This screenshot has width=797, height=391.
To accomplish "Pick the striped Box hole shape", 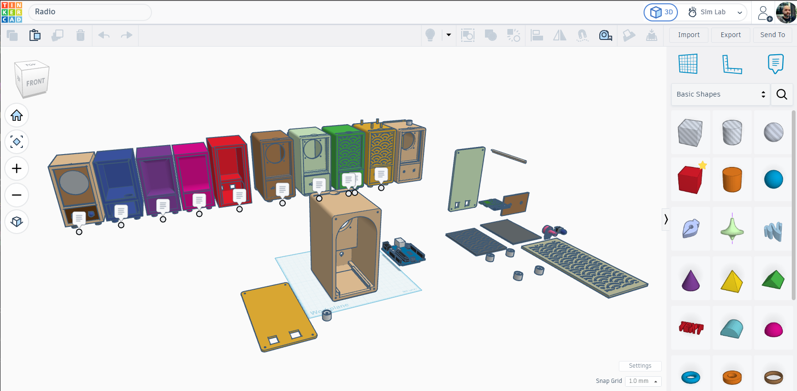I will [690, 132].
